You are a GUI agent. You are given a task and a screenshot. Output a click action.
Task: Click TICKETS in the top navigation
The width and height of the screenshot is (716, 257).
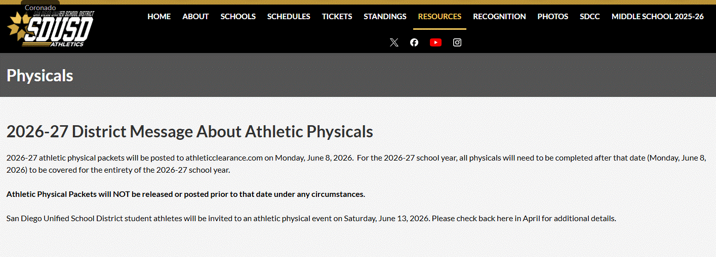(x=337, y=16)
